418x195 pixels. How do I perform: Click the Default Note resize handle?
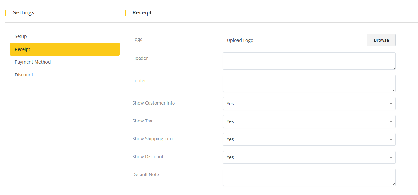coord(394,184)
